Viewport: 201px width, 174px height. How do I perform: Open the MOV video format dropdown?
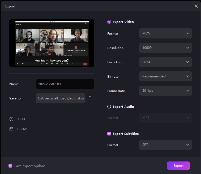[165, 34]
